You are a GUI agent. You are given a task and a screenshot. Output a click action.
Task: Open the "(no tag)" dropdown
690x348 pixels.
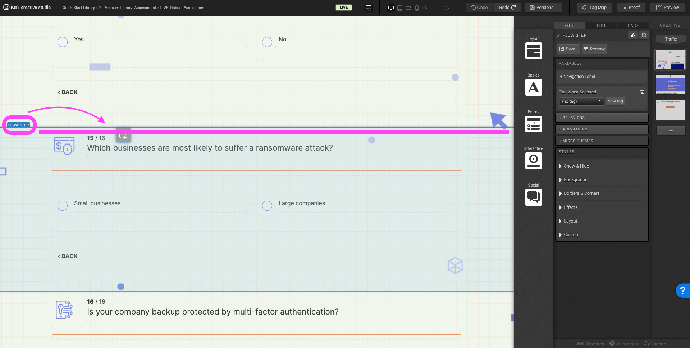click(x=581, y=101)
